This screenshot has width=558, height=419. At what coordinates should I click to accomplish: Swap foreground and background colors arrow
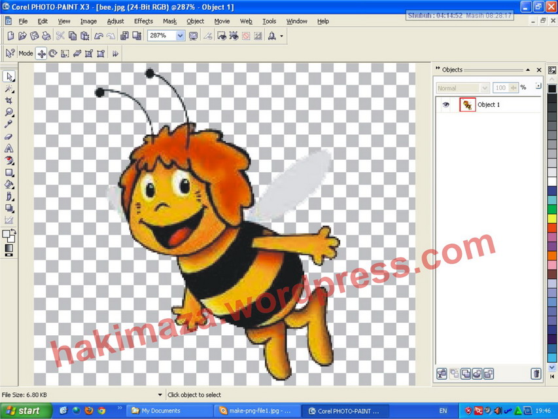click(x=14, y=232)
